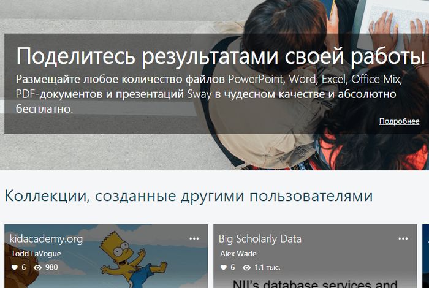Click the like count 6 on kidacademy.org
The width and height of the screenshot is (429, 288).
(24, 268)
